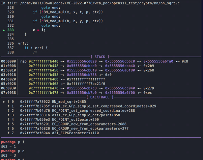Select pointer value 0x5555556cd820
203x160 pixels.
[82, 61]
